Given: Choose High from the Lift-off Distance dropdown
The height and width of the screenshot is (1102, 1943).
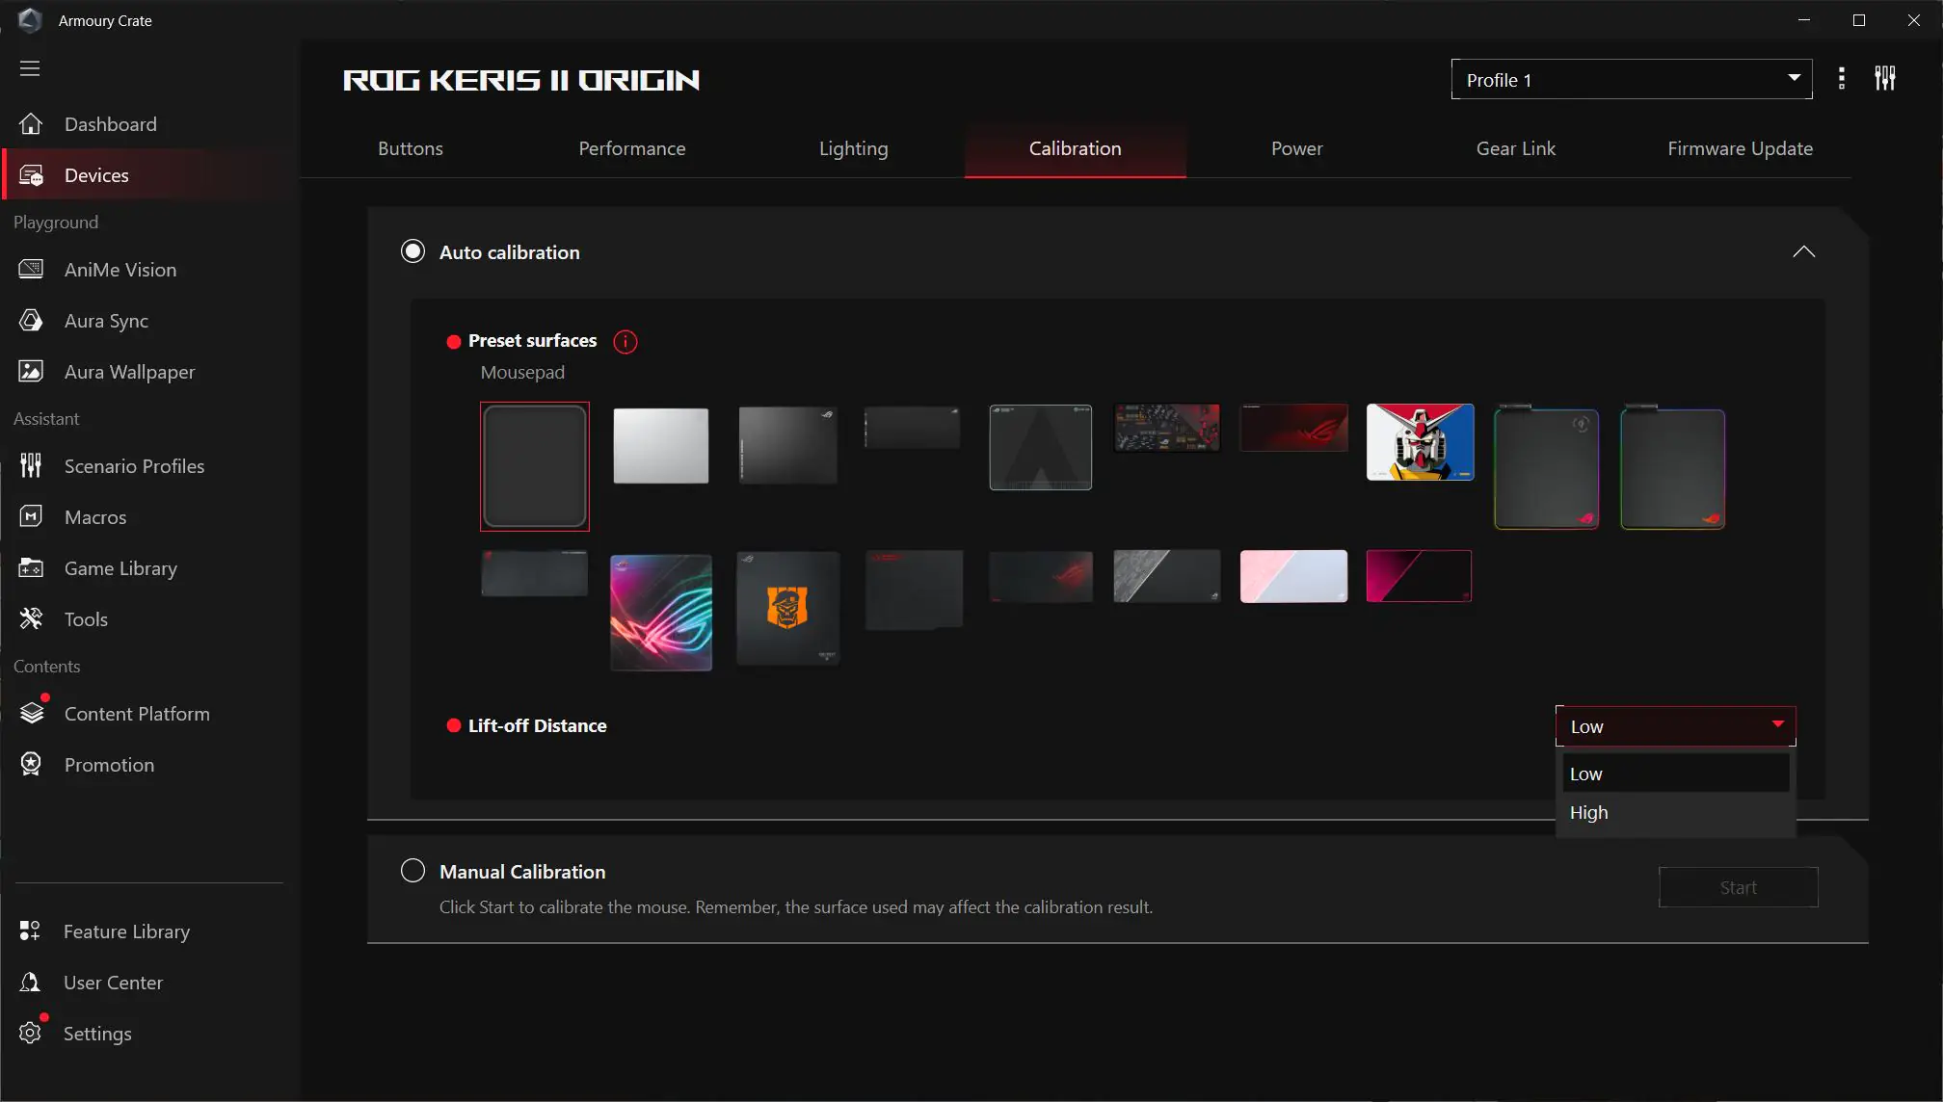Looking at the screenshot, I should click(1588, 812).
